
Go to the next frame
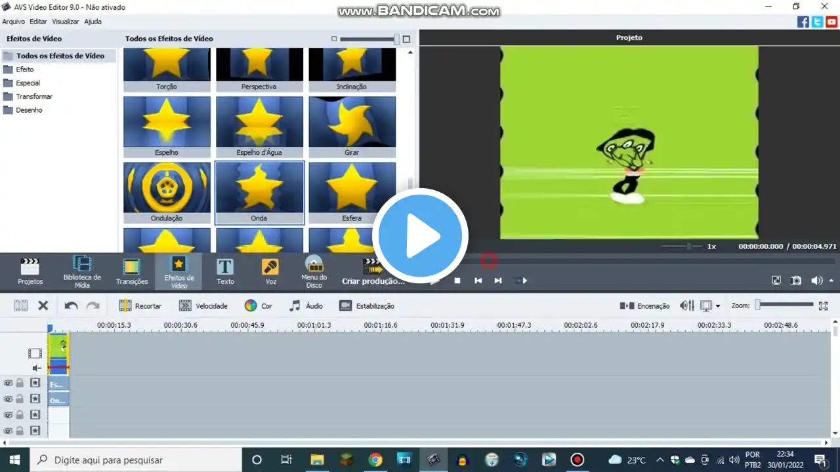click(498, 281)
